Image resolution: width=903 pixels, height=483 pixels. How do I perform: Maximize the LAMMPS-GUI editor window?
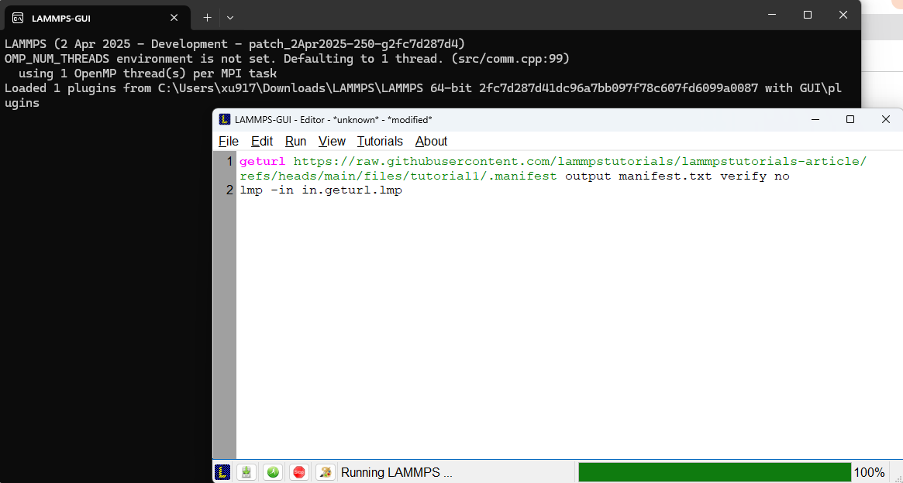point(850,119)
